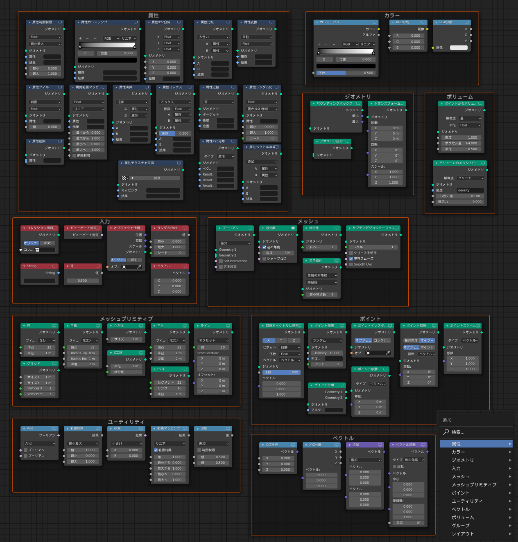Click the plus icon in カラーランプ node
The image size is (518, 542).
(x=319, y=44)
